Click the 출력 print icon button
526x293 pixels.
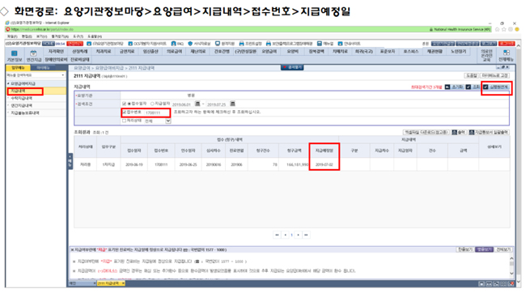[x=459, y=132]
